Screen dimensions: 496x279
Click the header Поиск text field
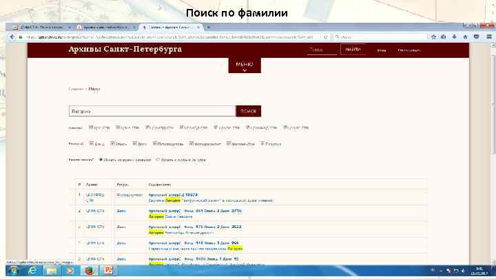coord(322,50)
